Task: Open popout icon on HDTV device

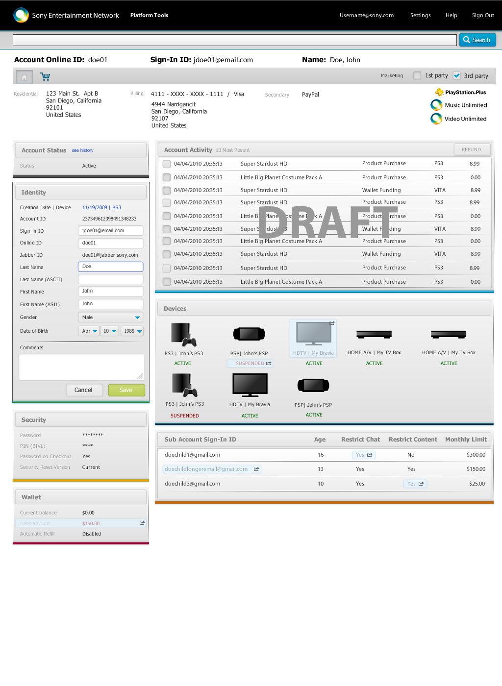Action: tap(332, 323)
